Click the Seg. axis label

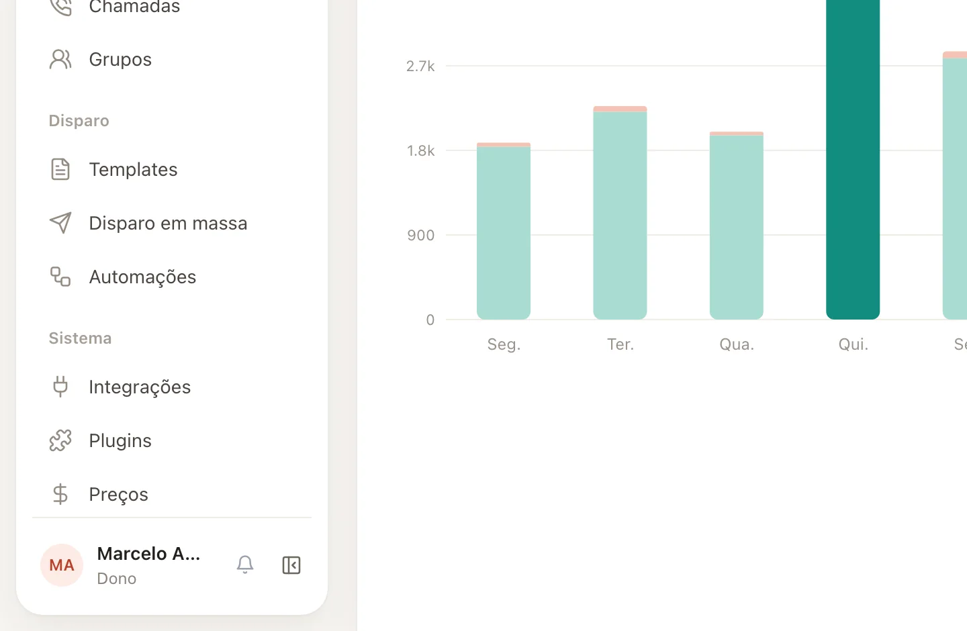pos(504,344)
